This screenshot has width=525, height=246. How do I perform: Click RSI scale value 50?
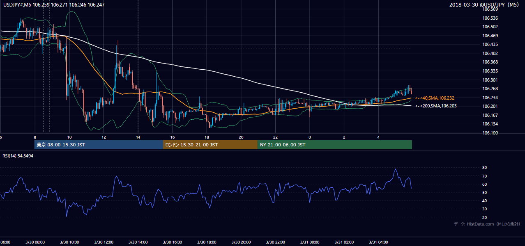point(485,192)
